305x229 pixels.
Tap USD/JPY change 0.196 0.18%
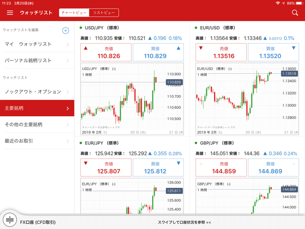(x=165, y=38)
